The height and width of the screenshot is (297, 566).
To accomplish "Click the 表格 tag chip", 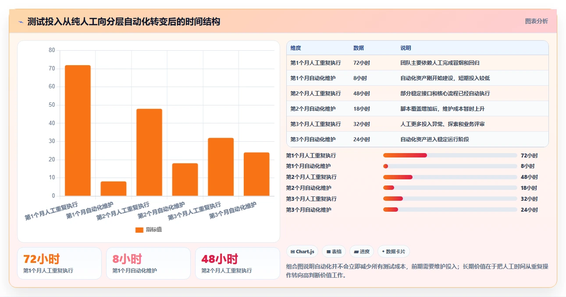I will (334, 252).
